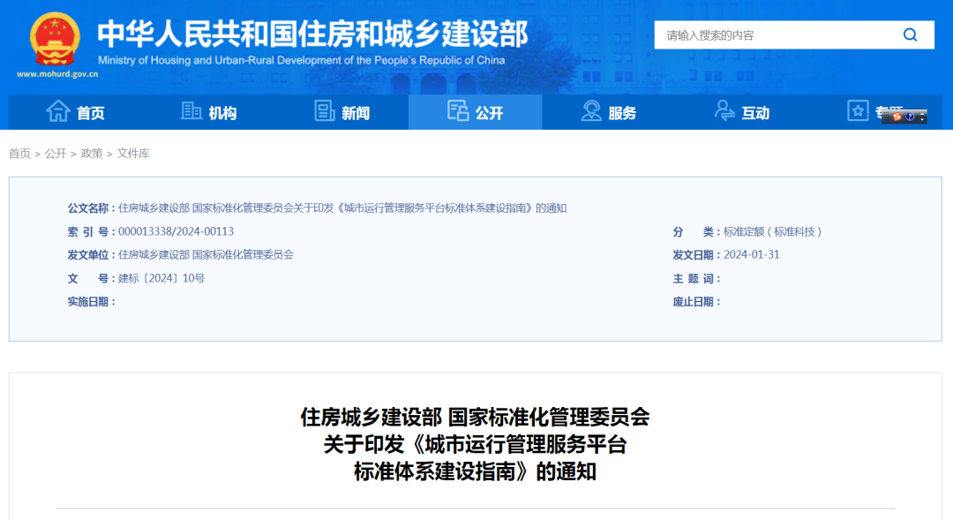The width and height of the screenshot is (953, 520).
Task: Go to 首页 in the breadcrumb
Action: pyautogui.click(x=19, y=154)
